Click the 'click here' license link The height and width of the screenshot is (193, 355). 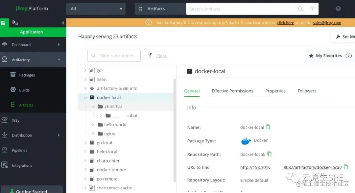[285, 23]
